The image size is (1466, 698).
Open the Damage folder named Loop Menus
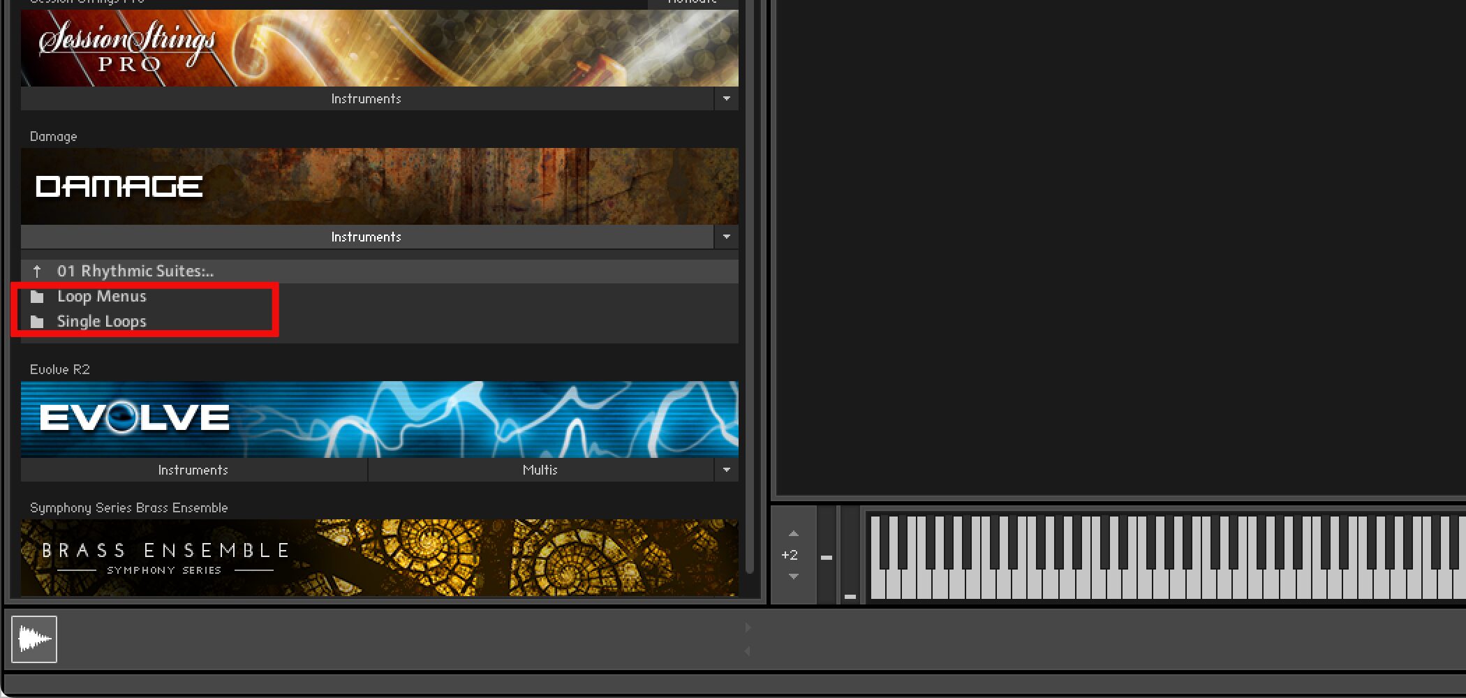point(101,297)
